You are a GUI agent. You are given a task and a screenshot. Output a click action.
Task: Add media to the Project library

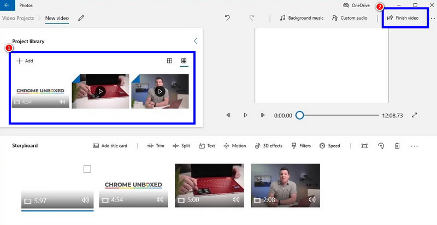point(25,61)
